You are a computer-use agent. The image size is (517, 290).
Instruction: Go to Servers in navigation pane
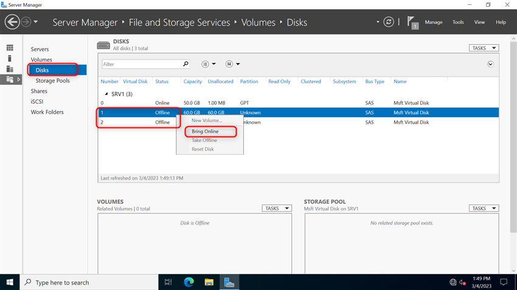click(x=40, y=49)
